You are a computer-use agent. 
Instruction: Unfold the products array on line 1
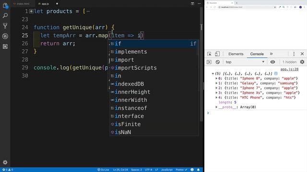pyautogui.click(x=31, y=11)
